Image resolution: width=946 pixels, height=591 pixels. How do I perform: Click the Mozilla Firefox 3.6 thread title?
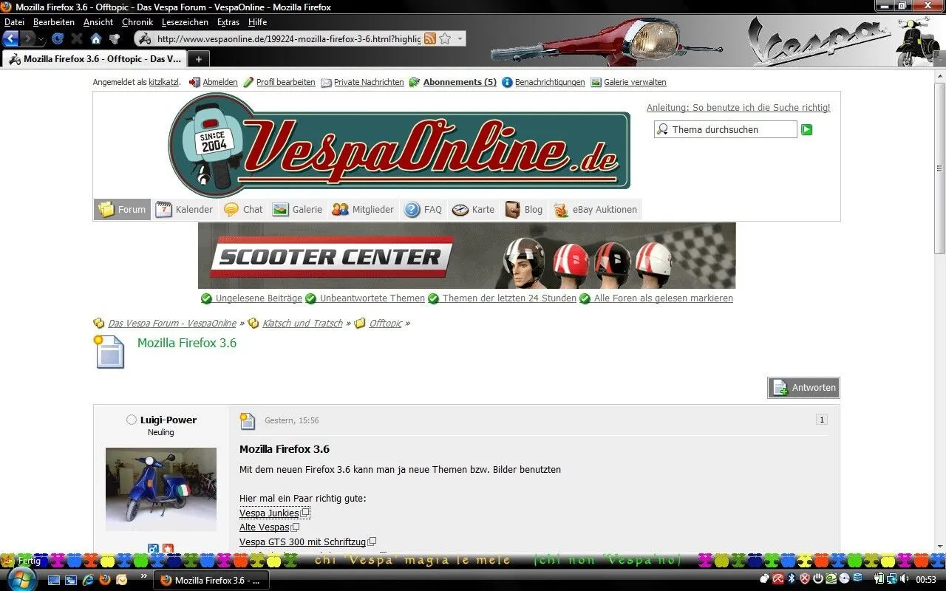(187, 343)
